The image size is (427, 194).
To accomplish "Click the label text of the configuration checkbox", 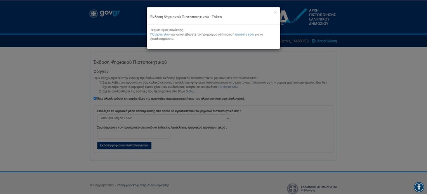I will (171, 99).
